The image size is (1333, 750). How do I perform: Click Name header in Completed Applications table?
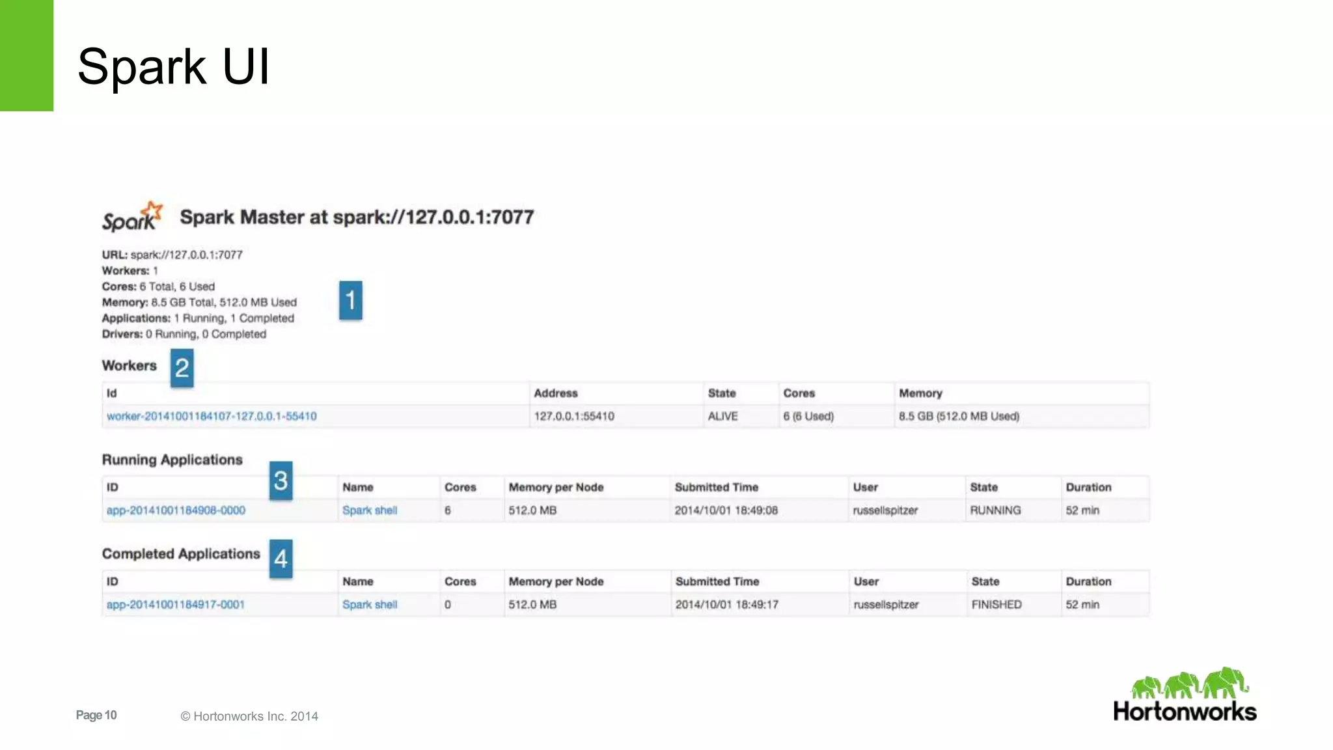coord(358,581)
